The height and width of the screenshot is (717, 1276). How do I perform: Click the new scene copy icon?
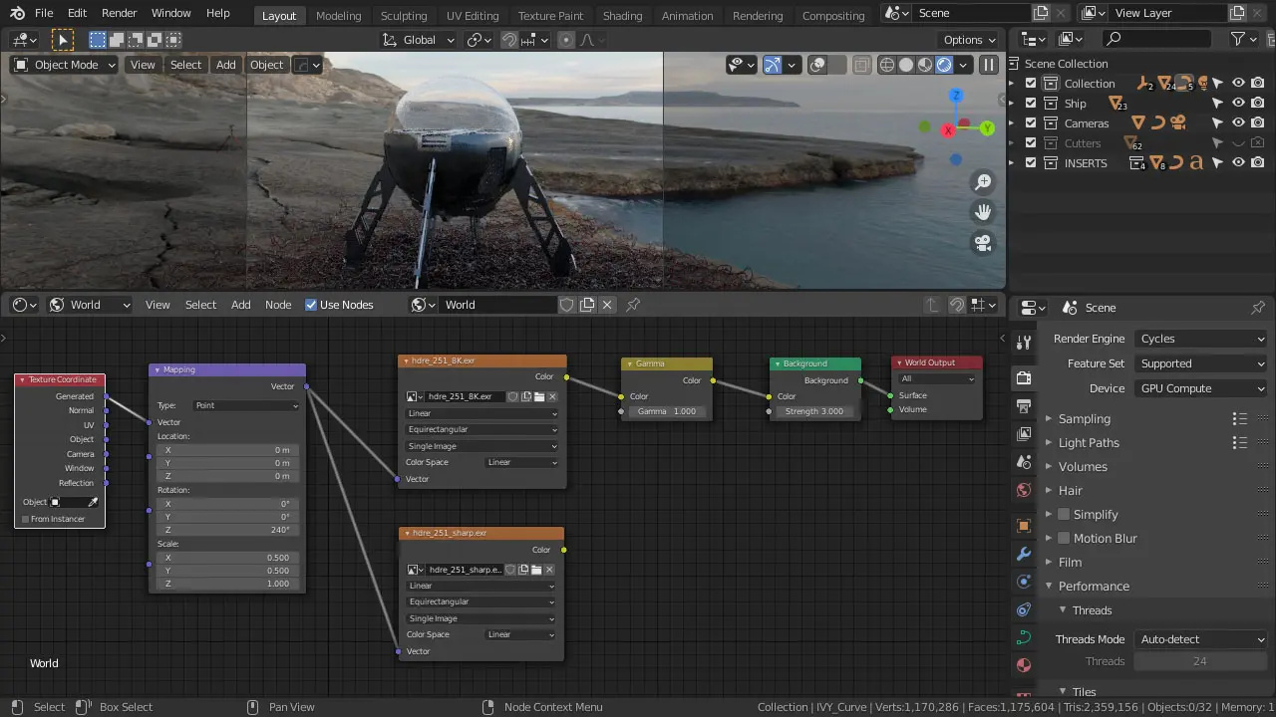(1041, 13)
